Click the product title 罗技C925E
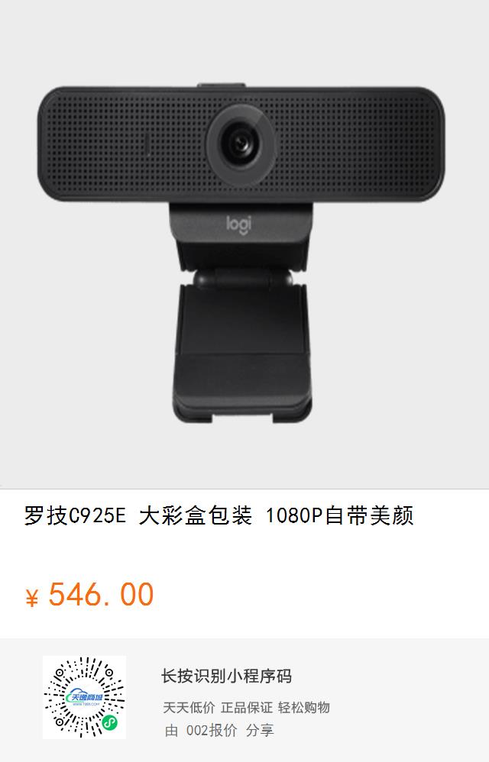 pyautogui.click(x=75, y=515)
